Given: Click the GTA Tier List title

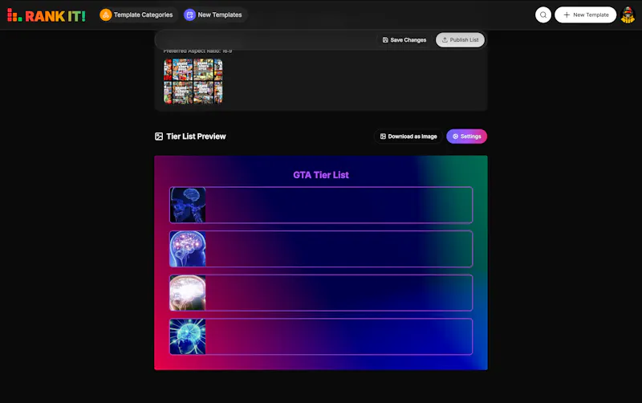Looking at the screenshot, I should coord(321,175).
